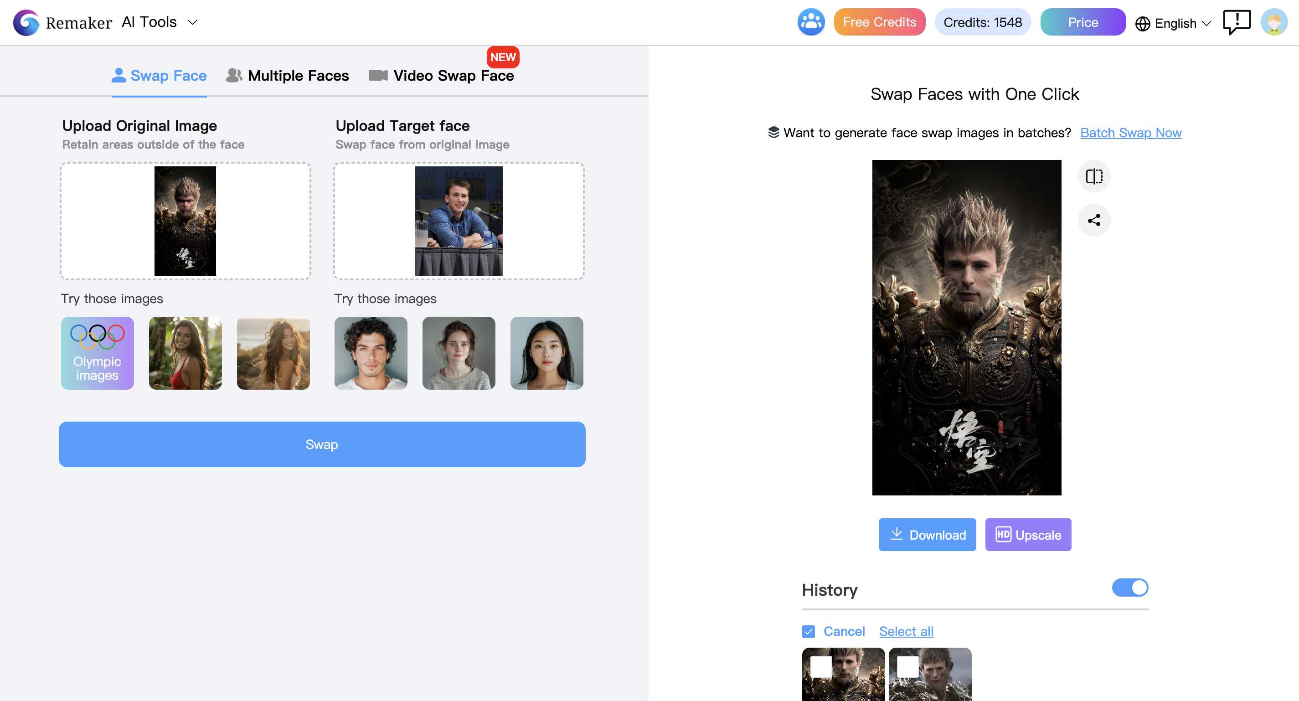Download the swapped result image
1299x701 pixels.
click(927, 535)
